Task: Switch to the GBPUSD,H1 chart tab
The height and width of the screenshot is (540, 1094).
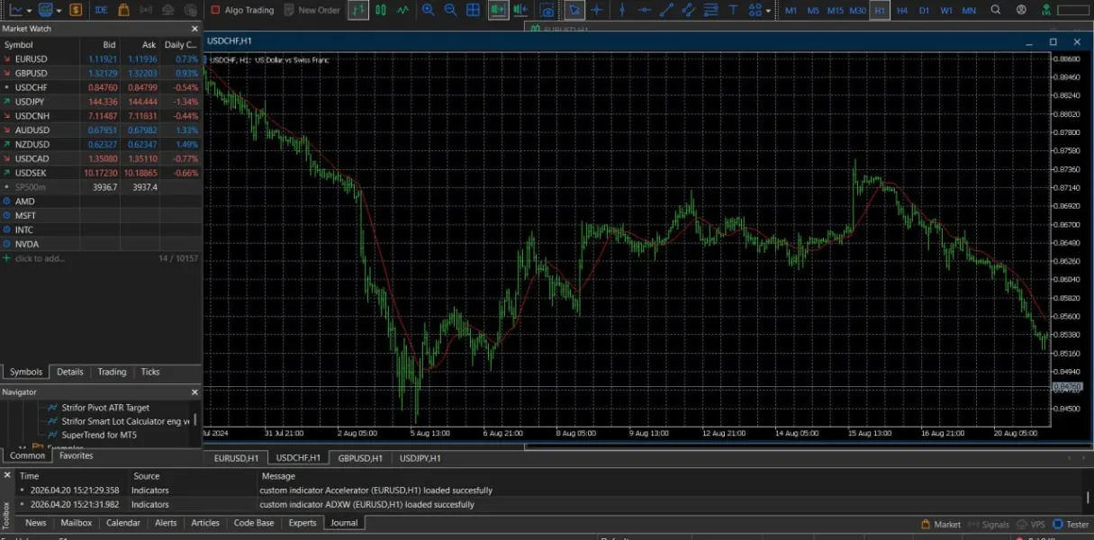Action: click(359, 458)
